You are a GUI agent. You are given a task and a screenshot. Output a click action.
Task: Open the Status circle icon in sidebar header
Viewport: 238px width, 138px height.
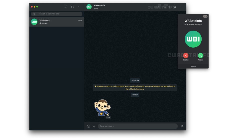point(66,7)
